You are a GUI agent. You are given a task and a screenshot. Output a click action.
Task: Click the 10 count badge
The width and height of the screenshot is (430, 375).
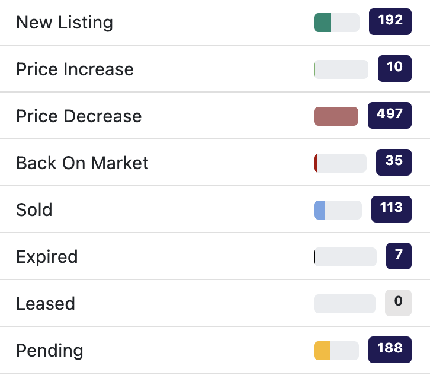394,69
